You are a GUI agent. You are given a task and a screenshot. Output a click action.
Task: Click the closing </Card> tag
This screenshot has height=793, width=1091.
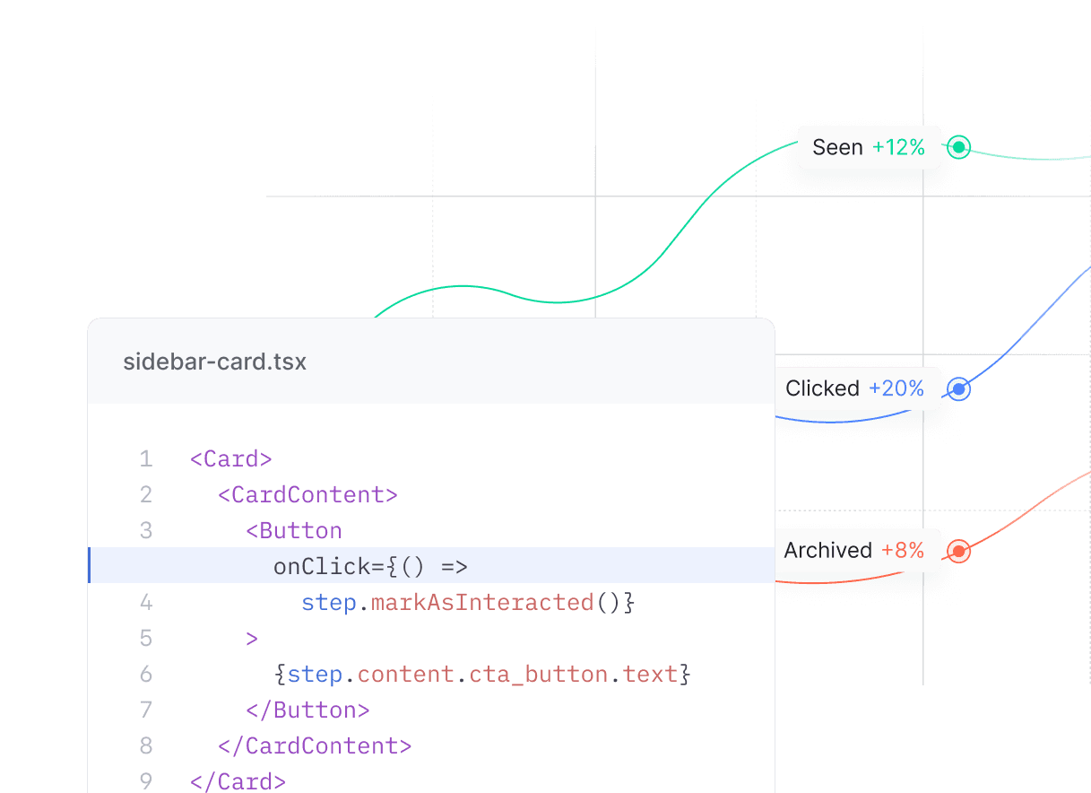tap(238, 781)
